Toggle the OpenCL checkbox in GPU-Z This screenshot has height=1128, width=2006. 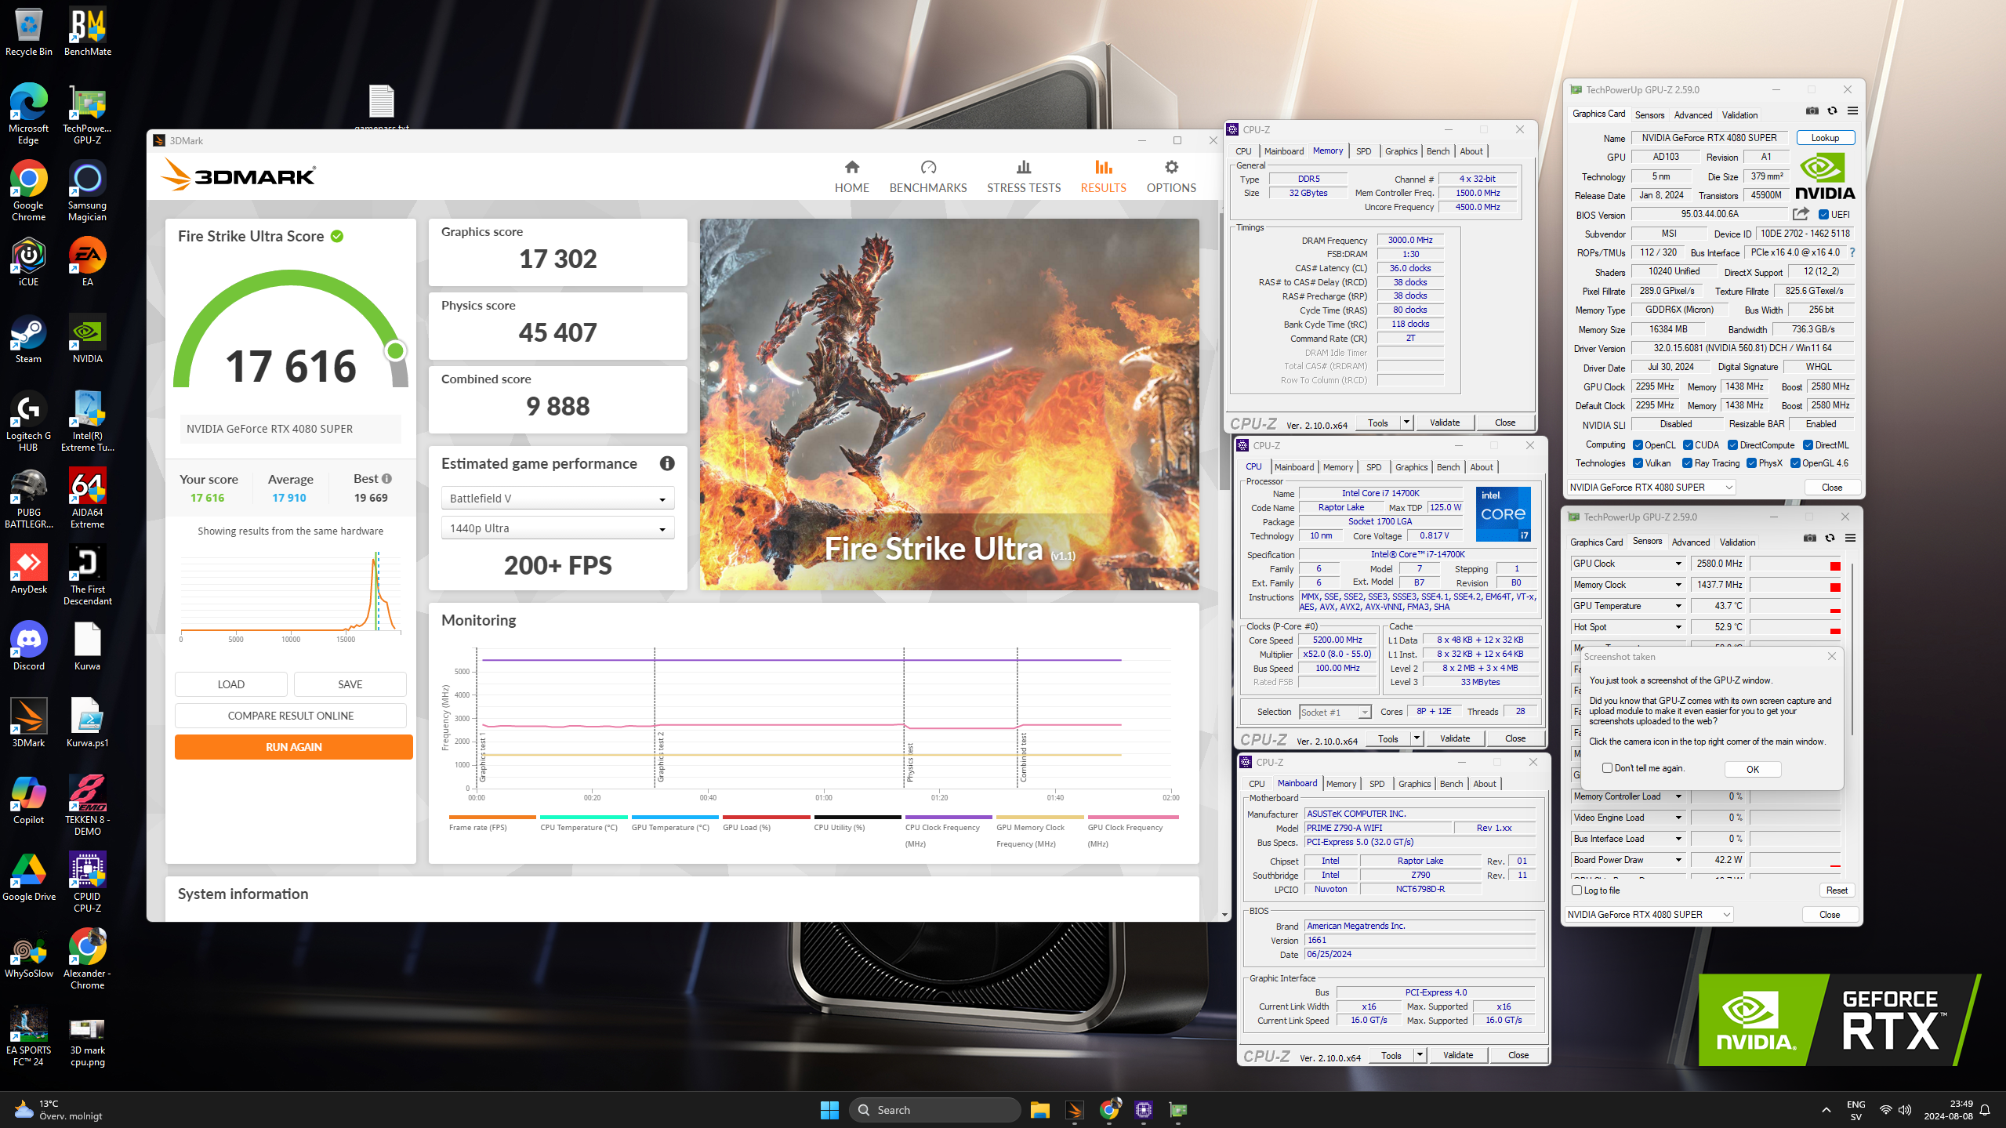[x=1638, y=444]
